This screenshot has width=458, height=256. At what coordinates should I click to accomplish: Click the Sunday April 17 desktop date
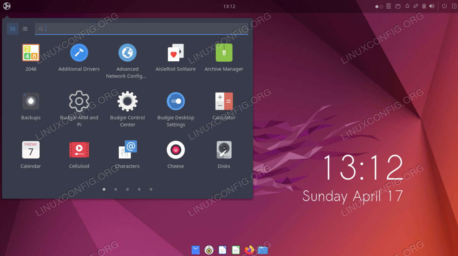click(x=353, y=196)
